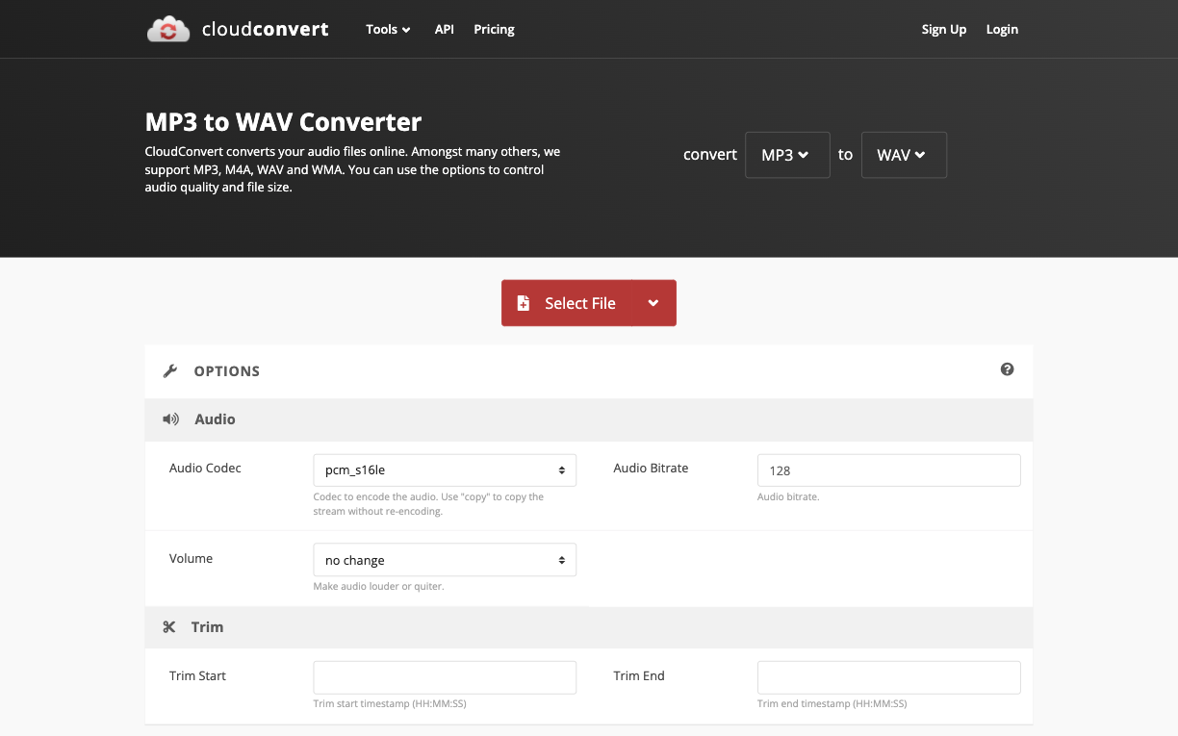Click the MP3 to WAV Converter heading

pos(283,122)
